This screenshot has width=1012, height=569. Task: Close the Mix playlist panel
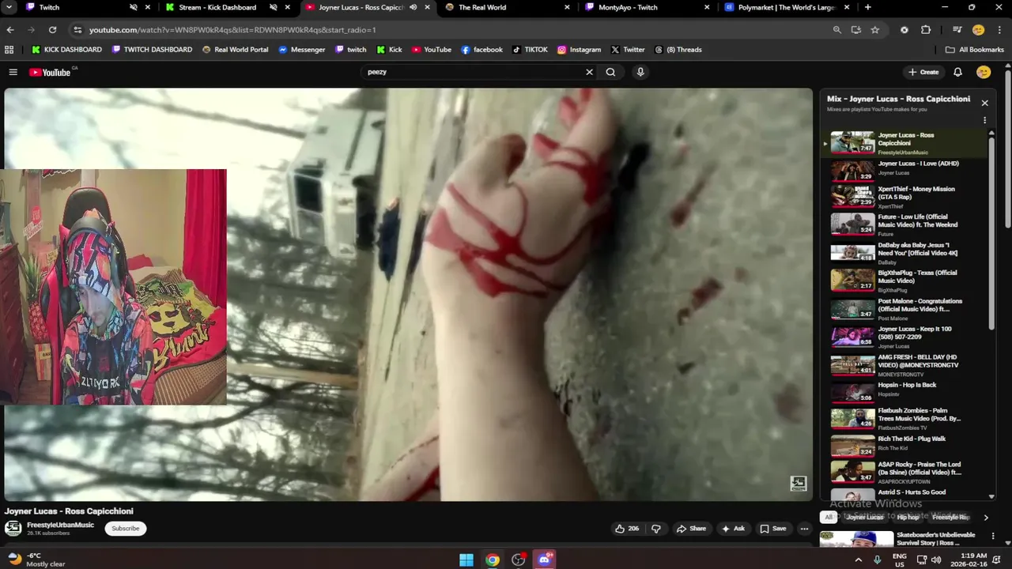[984, 103]
